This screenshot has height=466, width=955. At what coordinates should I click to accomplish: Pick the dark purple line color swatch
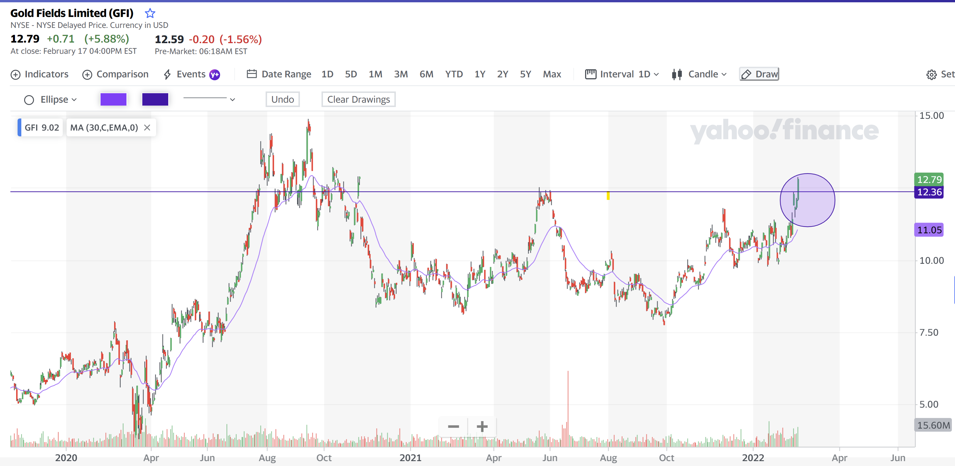(x=155, y=99)
